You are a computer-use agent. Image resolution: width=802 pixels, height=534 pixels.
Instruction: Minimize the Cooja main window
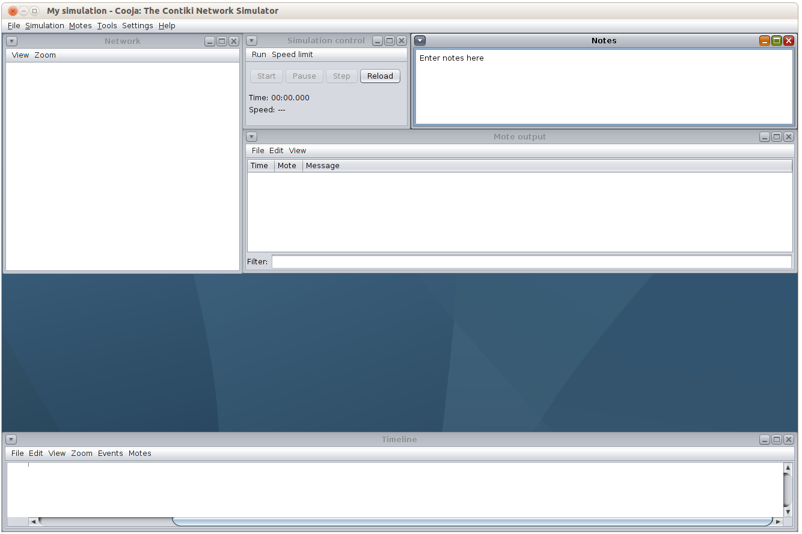(x=24, y=11)
